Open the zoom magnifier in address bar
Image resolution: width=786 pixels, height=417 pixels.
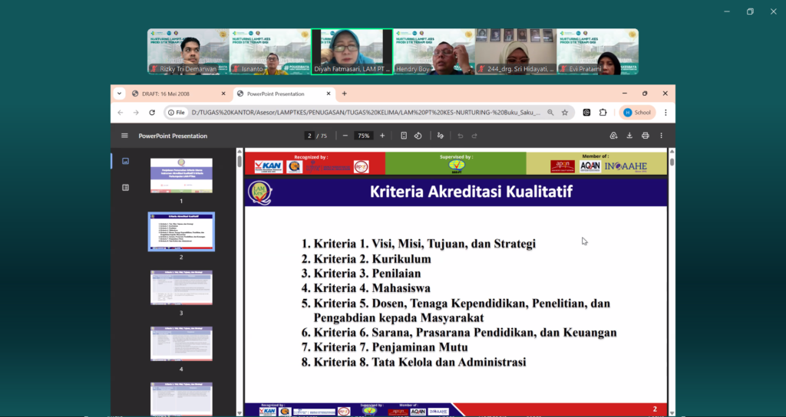[x=550, y=113]
